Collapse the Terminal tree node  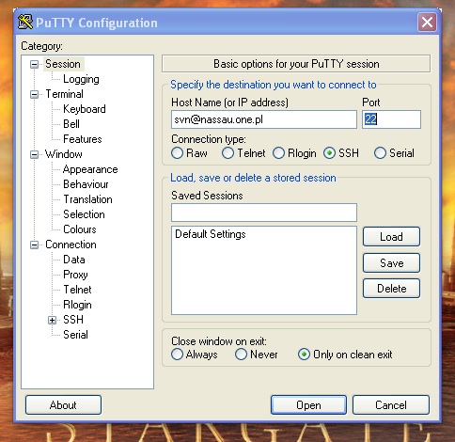pyautogui.click(x=34, y=94)
